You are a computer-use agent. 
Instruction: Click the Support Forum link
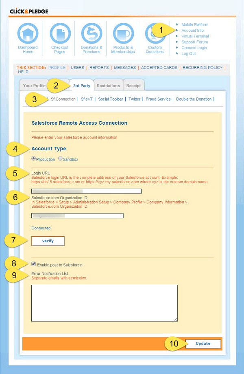coord(195,42)
